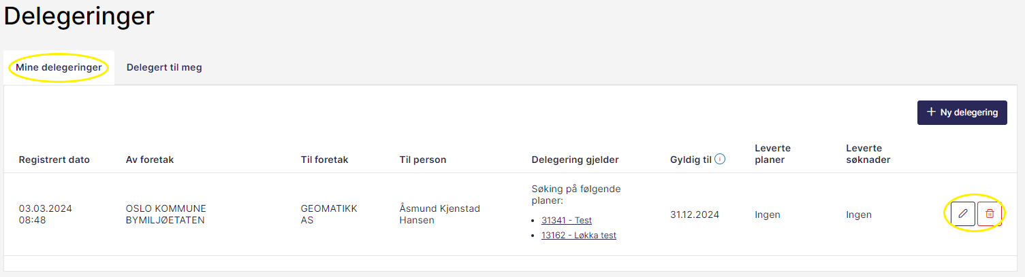Viewport: 1025px width, 277px height.
Task: Switch to the Mine delegeringer tab
Action: (59, 68)
